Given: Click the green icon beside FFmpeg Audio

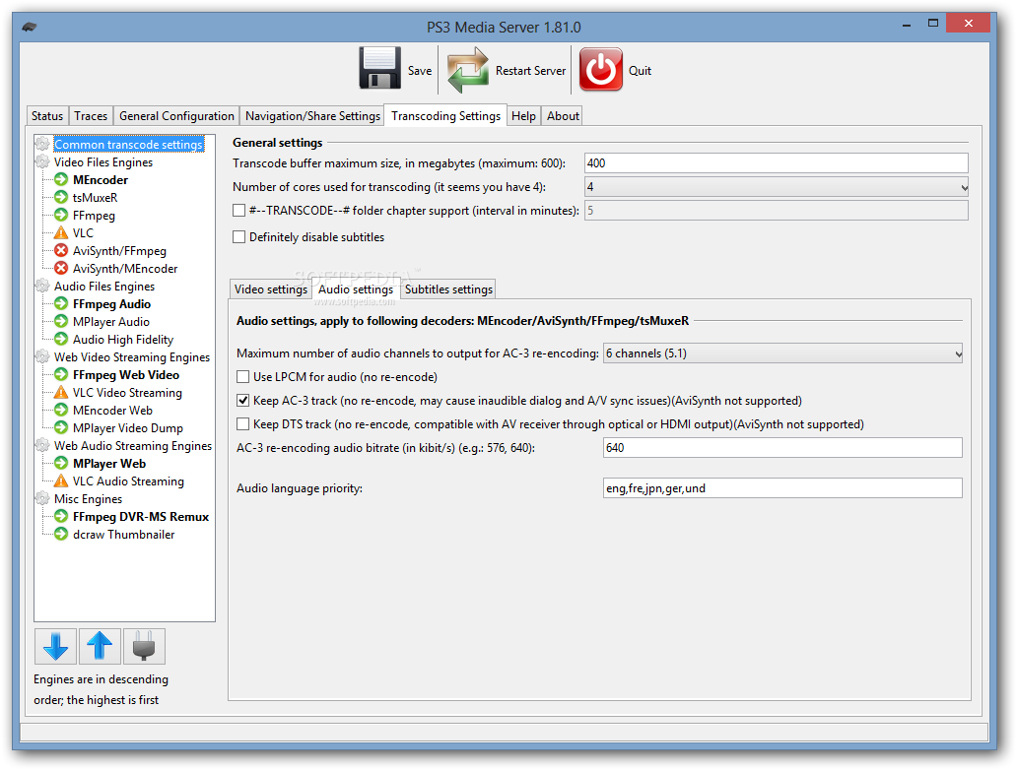Looking at the screenshot, I should [x=61, y=303].
